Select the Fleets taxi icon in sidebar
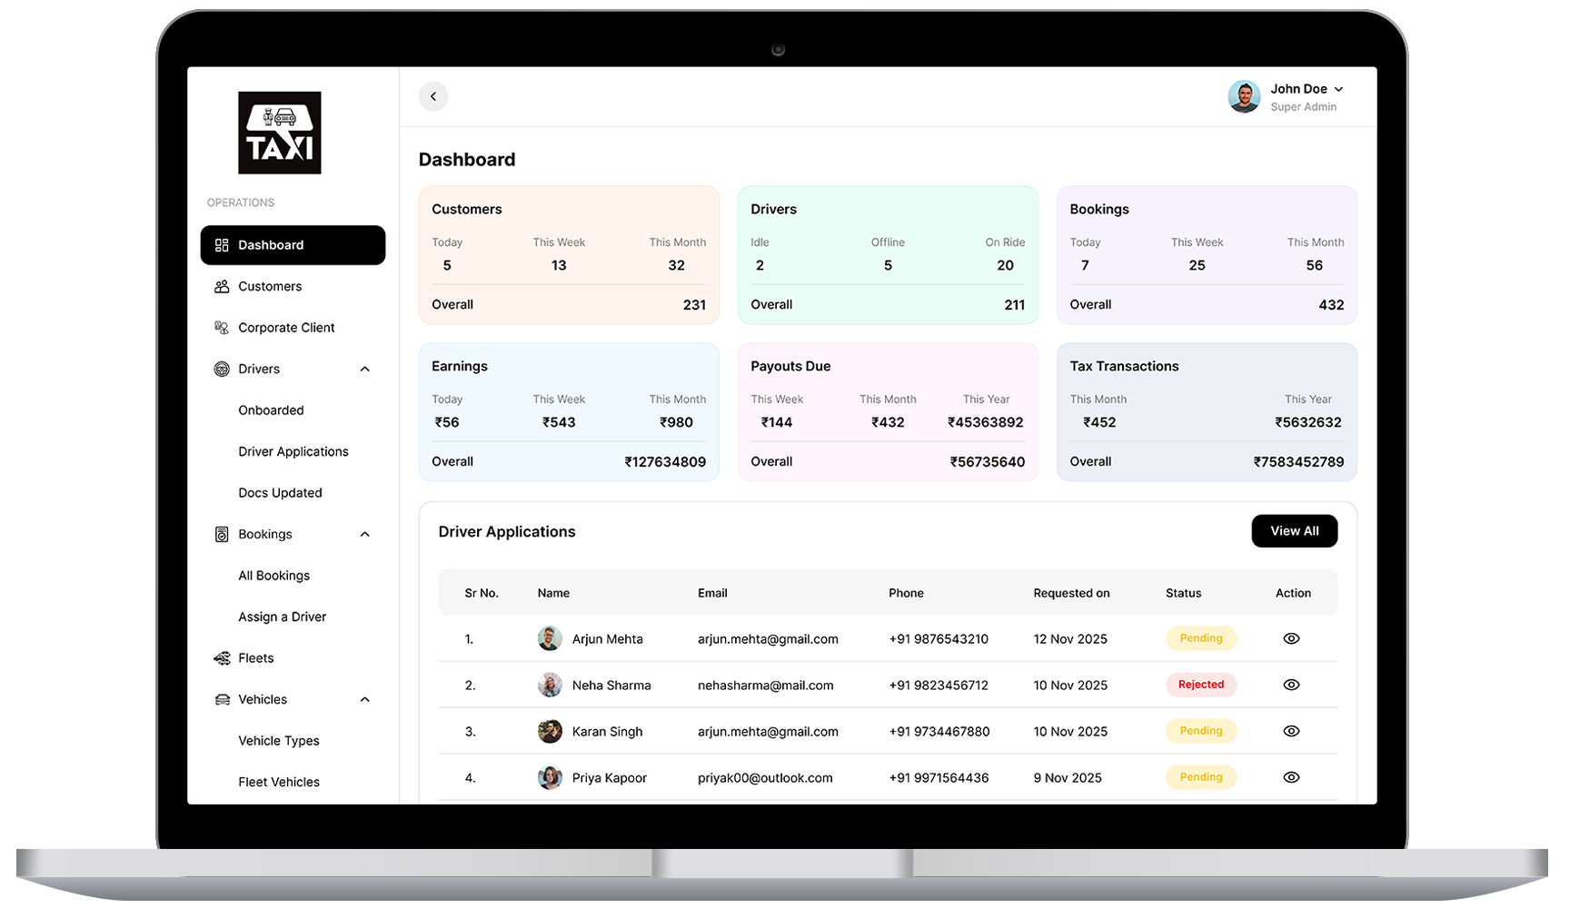This screenshot has height=908, width=1570. (x=222, y=657)
